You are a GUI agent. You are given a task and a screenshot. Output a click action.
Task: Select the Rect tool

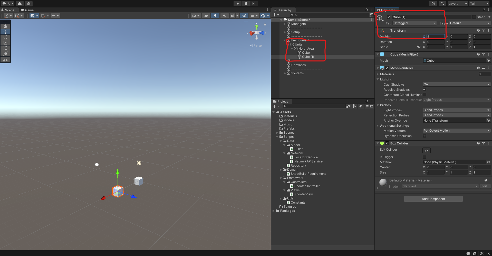[x=5, y=48]
